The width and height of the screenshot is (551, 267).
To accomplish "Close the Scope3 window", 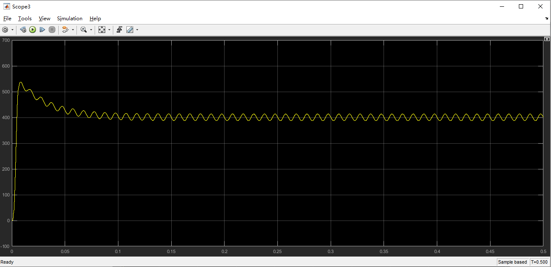I will click(540, 6).
